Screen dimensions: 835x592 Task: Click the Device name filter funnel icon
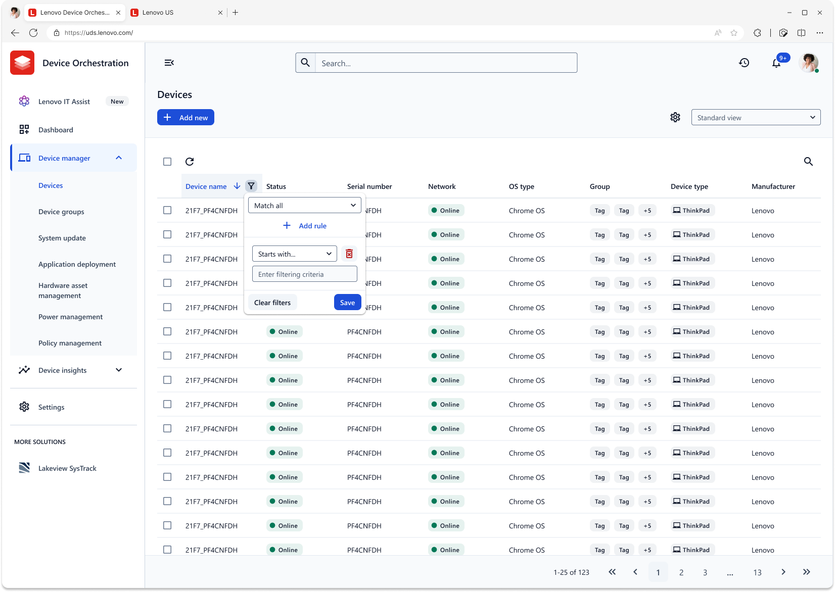251,186
